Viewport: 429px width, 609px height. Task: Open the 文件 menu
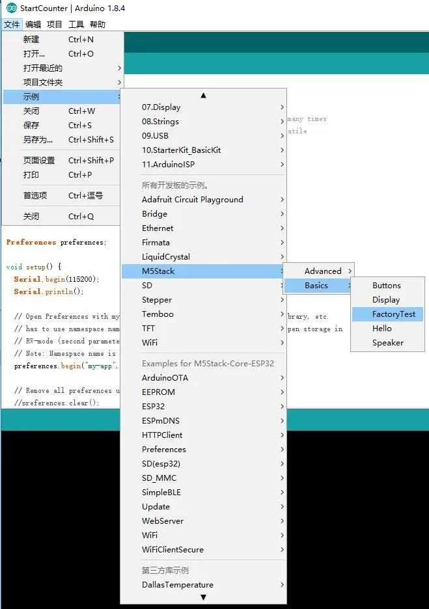pos(12,25)
